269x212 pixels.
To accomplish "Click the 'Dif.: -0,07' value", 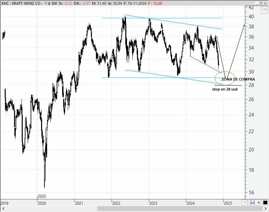I will (82, 3).
